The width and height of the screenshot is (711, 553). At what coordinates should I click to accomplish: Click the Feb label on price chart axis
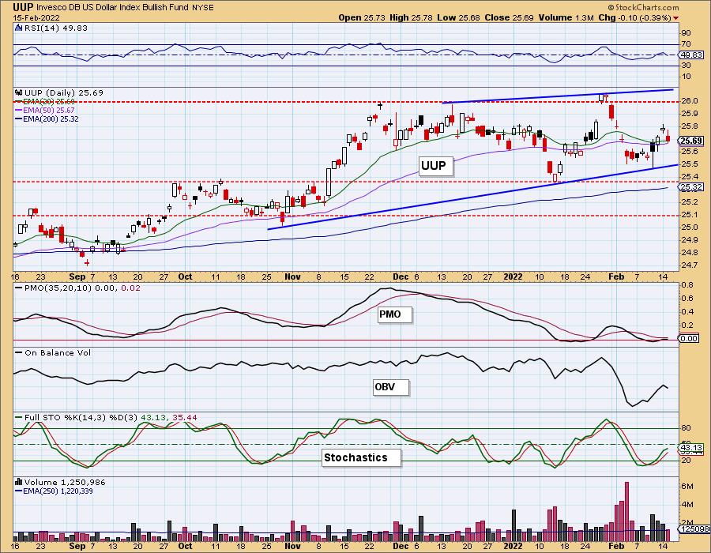pyautogui.click(x=616, y=276)
